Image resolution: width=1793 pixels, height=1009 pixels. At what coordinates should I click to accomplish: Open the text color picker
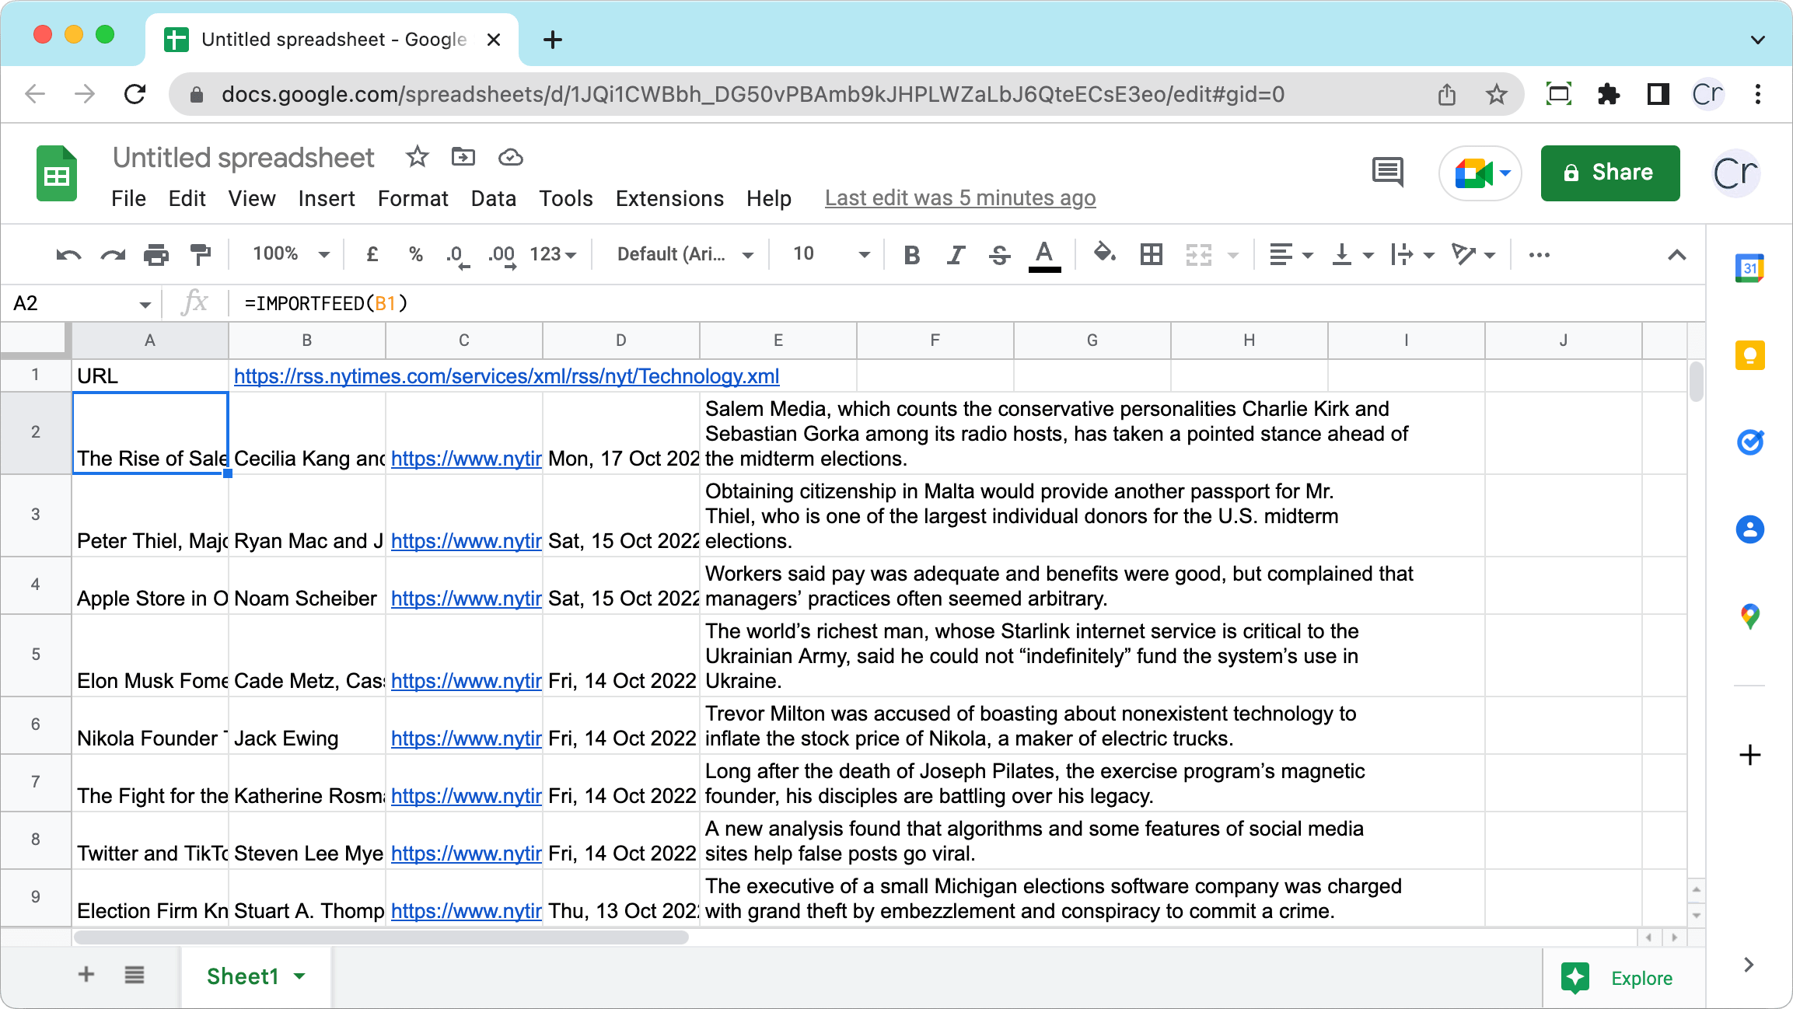point(1044,255)
